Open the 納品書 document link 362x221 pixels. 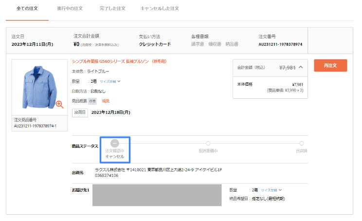(x=232, y=44)
